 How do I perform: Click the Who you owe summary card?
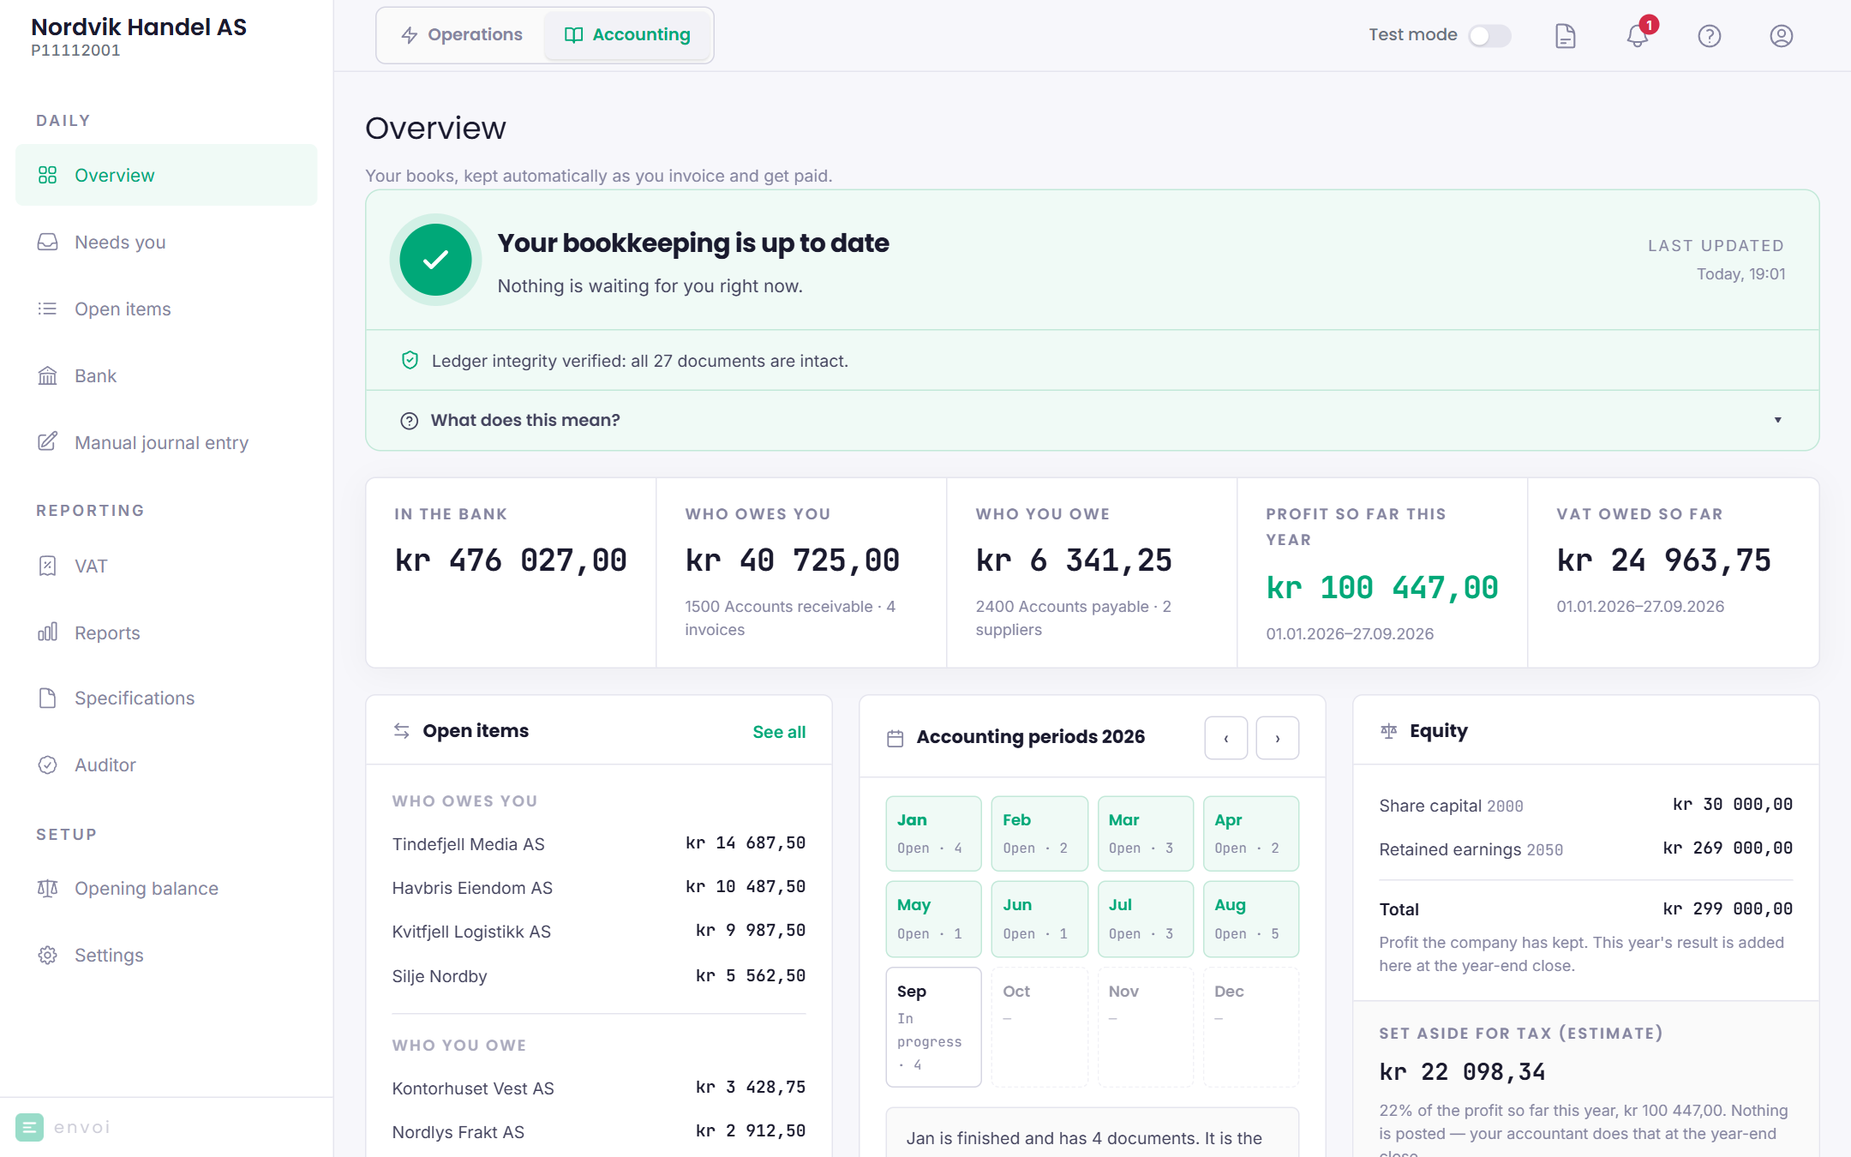coord(1092,573)
